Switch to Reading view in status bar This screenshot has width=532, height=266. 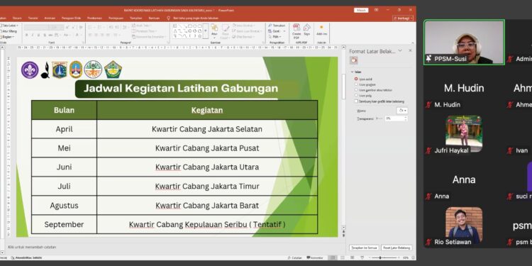[x=352, y=258]
